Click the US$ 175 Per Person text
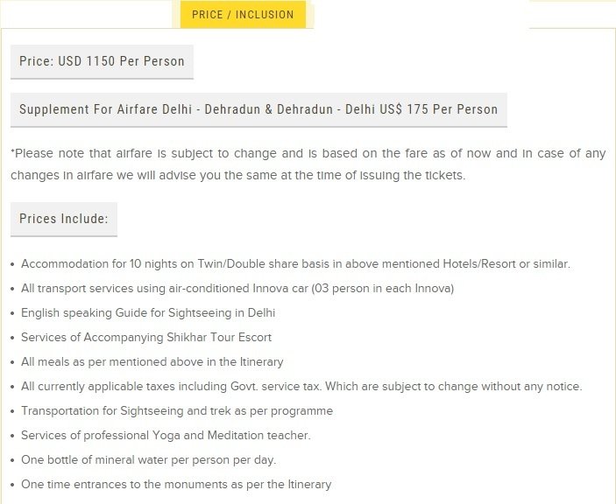The height and width of the screenshot is (504, 616). pyautogui.click(x=438, y=109)
